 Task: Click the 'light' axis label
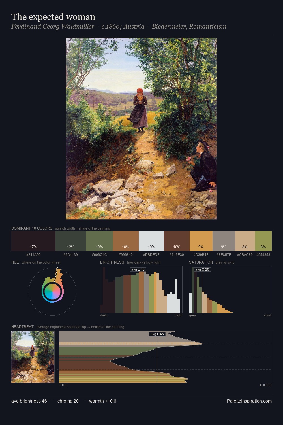(x=179, y=315)
